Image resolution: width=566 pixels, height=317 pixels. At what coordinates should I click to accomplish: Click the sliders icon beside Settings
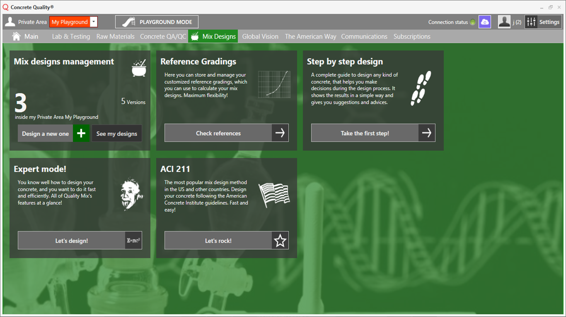pos(531,22)
